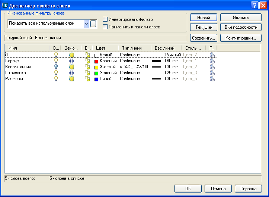Click the Цвет_3 plot style
Image resolution: width=269 pixels, height=197 pixels.
190,73
